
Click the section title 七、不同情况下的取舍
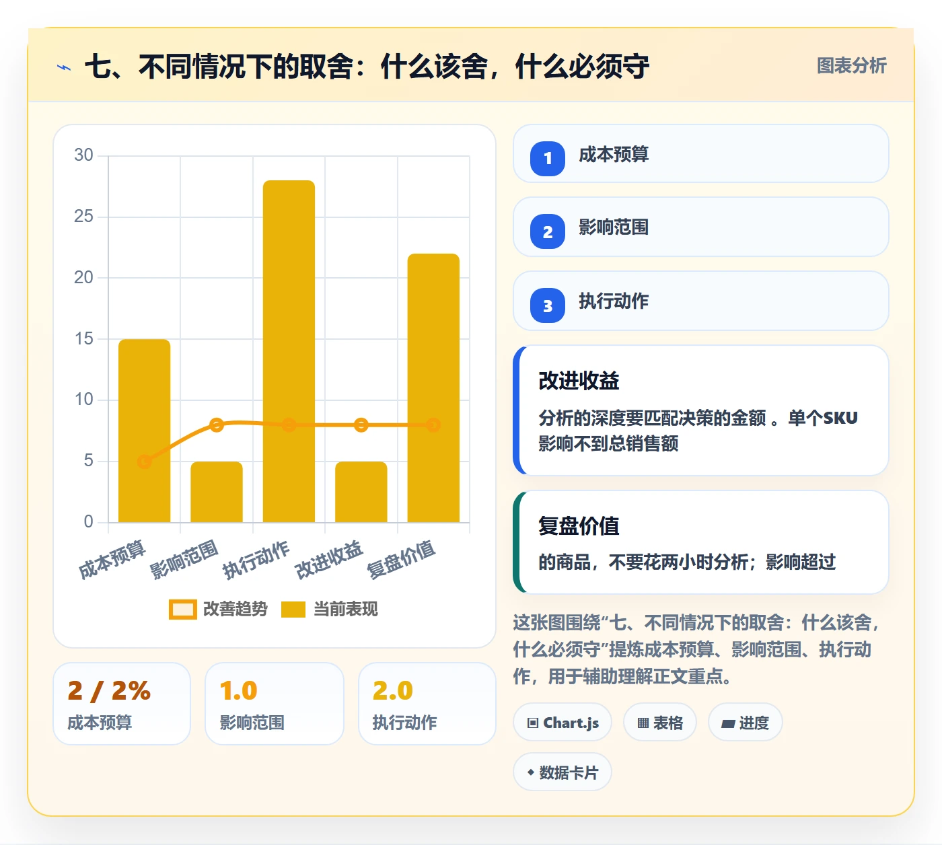tap(367, 67)
